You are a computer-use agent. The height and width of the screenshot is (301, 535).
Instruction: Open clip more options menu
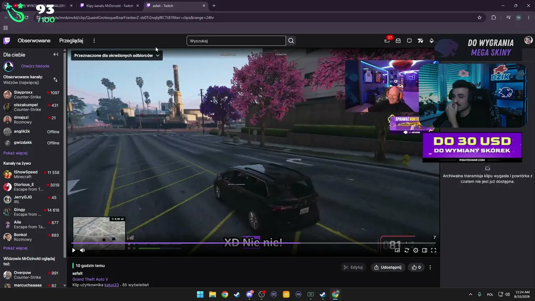(430, 267)
